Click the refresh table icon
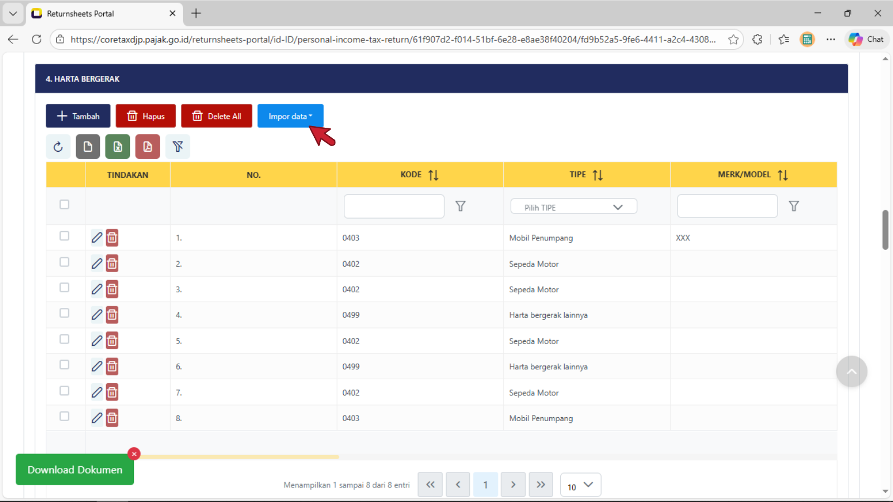Image resolution: width=893 pixels, height=502 pixels. click(x=58, y=147)
